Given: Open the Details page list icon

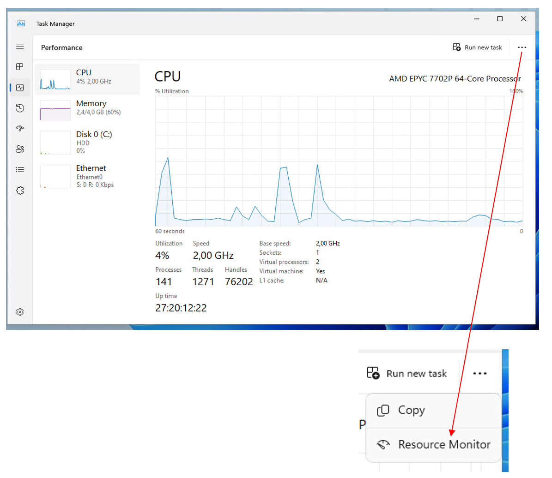Looking at the screenshot, I should coord(20,170).
